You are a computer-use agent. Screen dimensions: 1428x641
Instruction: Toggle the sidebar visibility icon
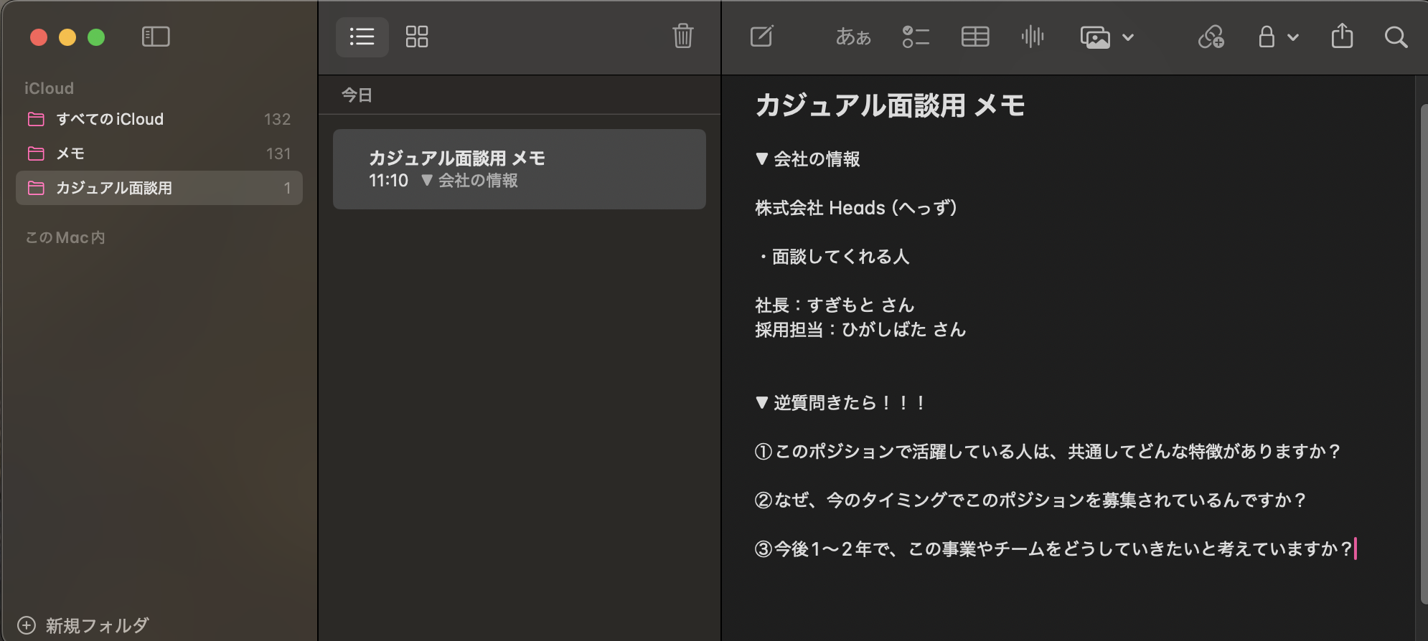(156, 37)
